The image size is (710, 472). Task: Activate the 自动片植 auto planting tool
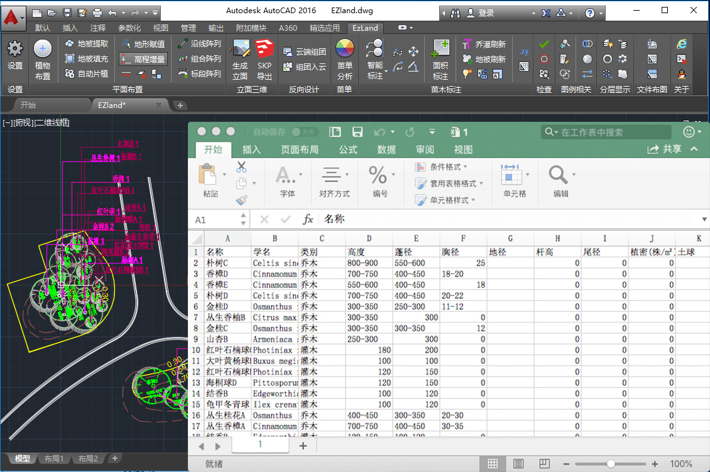pyautogui.click(x=87, y=74)
